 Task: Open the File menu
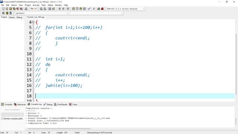pos(3,5)
